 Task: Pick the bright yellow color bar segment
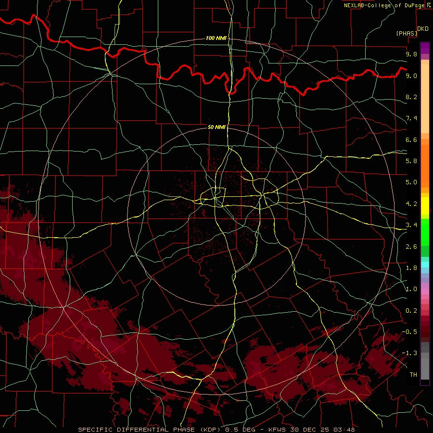pos(425,206)
